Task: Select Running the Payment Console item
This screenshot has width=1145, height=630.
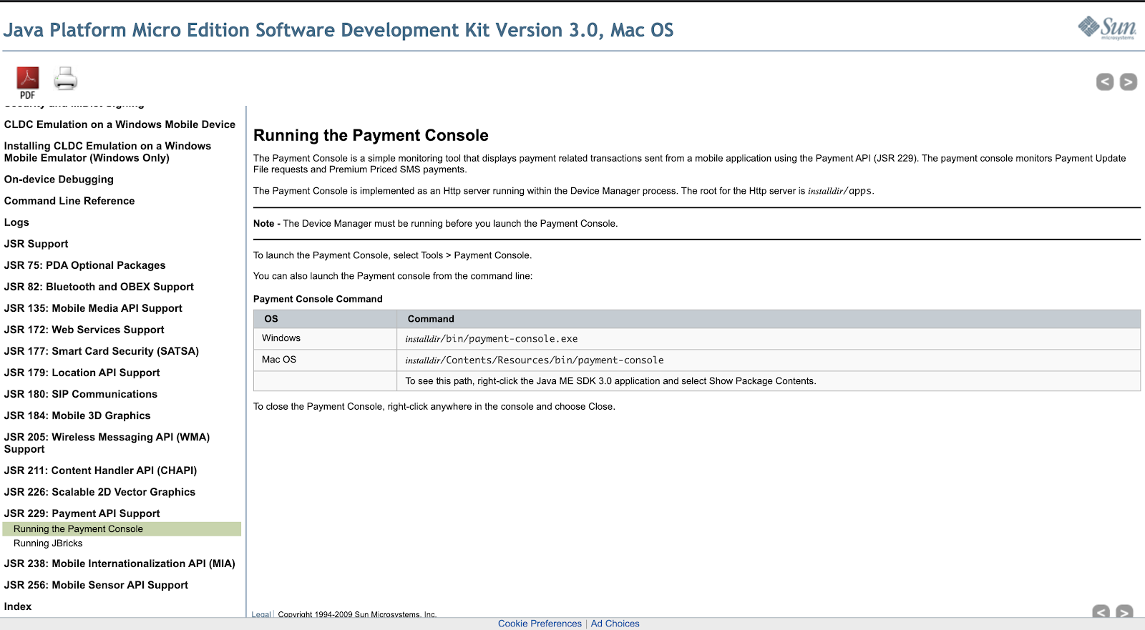Action: [78, 529]
